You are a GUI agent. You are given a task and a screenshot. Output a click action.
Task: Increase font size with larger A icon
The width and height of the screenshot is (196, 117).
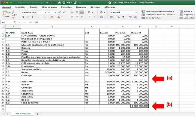[x=60, y=12]
